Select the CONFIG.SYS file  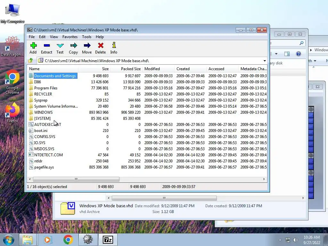(x=147, y=136)
